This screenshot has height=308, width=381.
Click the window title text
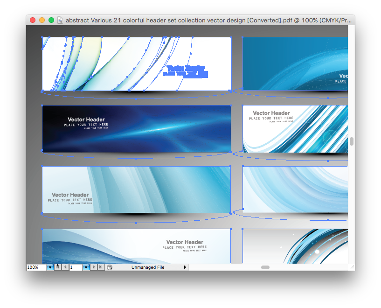point(208,20)
